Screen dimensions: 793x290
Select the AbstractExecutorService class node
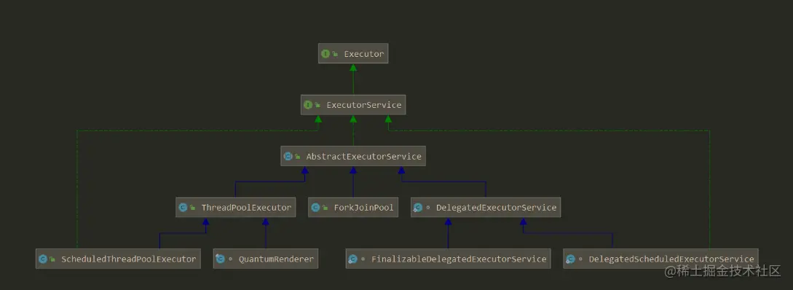point(353,157)
